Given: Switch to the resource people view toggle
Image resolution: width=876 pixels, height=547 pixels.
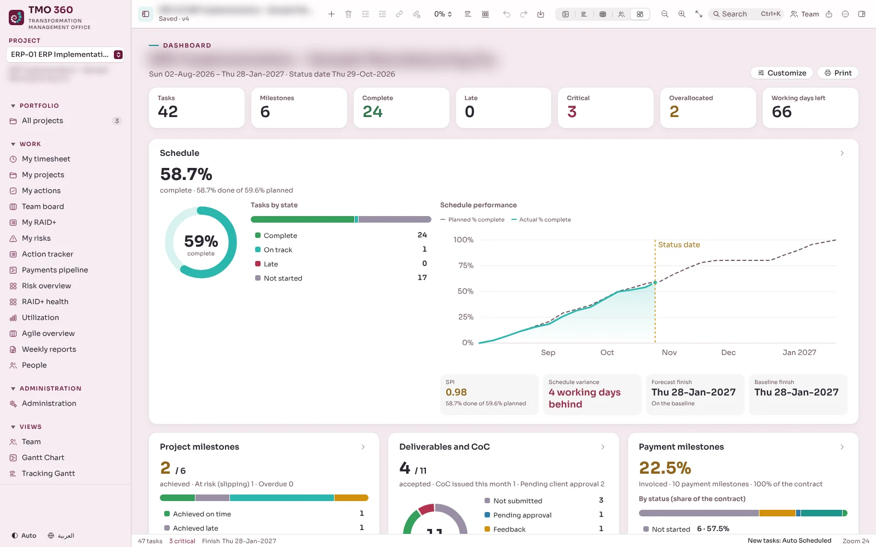Looking at the screenshot, I should tap(621, 14).
